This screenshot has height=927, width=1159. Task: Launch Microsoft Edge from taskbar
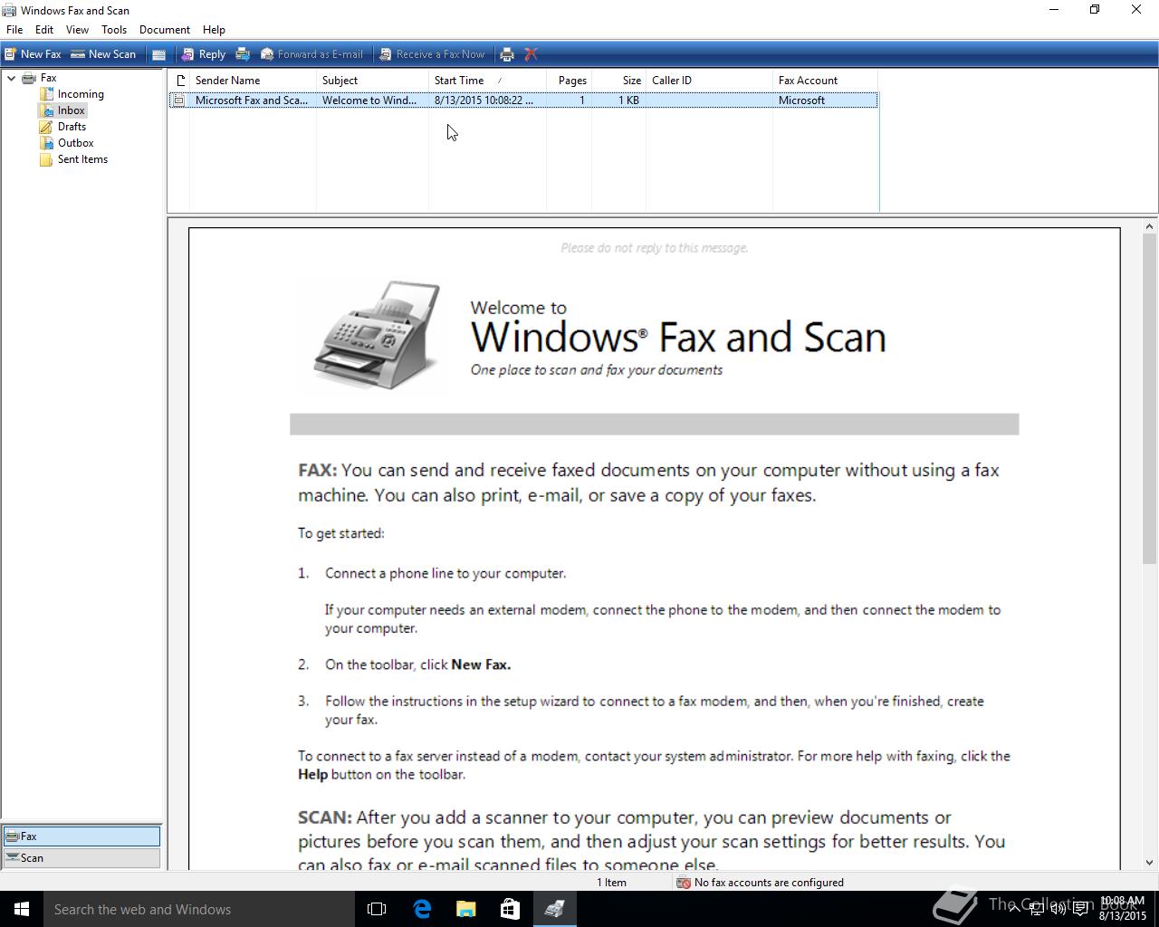coord(422,909)
